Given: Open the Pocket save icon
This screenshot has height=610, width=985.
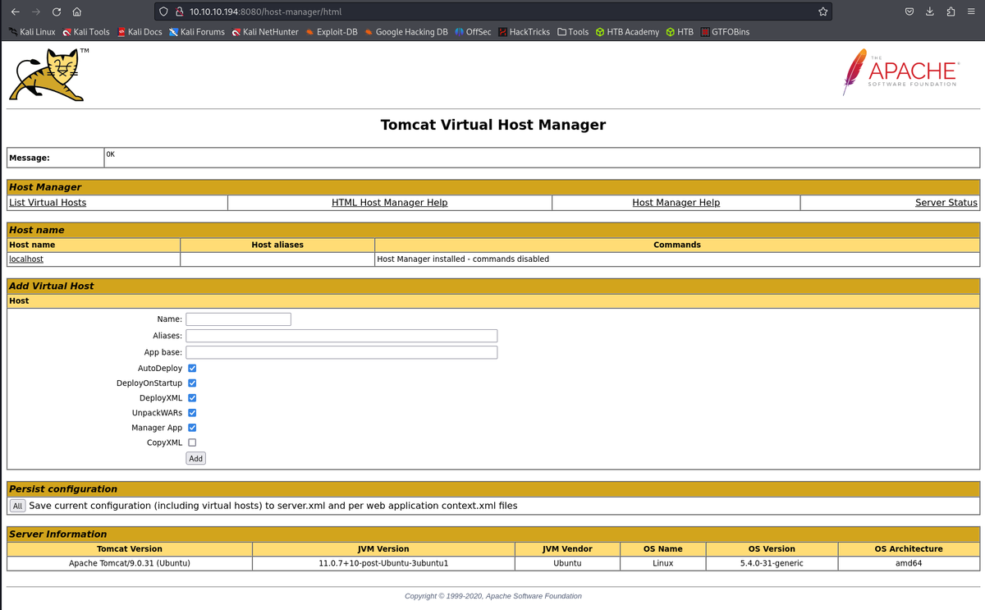Looking at the screenshot, I should (x=909, y=11).
